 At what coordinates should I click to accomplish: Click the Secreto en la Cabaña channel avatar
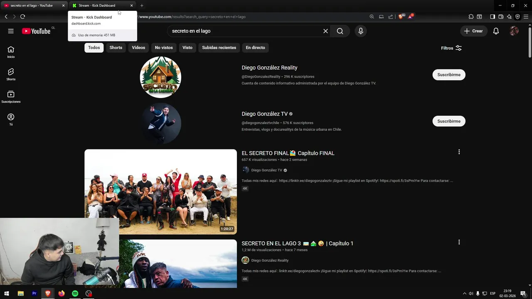[160, 77]
